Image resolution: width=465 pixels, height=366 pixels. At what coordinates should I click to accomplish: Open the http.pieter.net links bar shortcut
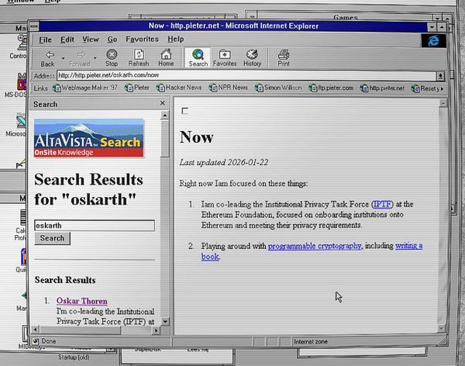[x=382, y=88]
